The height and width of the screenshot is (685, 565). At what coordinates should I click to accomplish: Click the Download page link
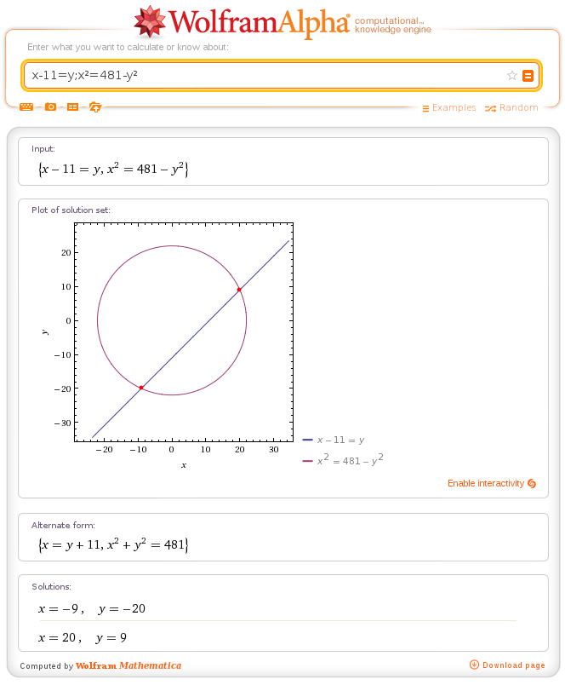click(513, 665)
